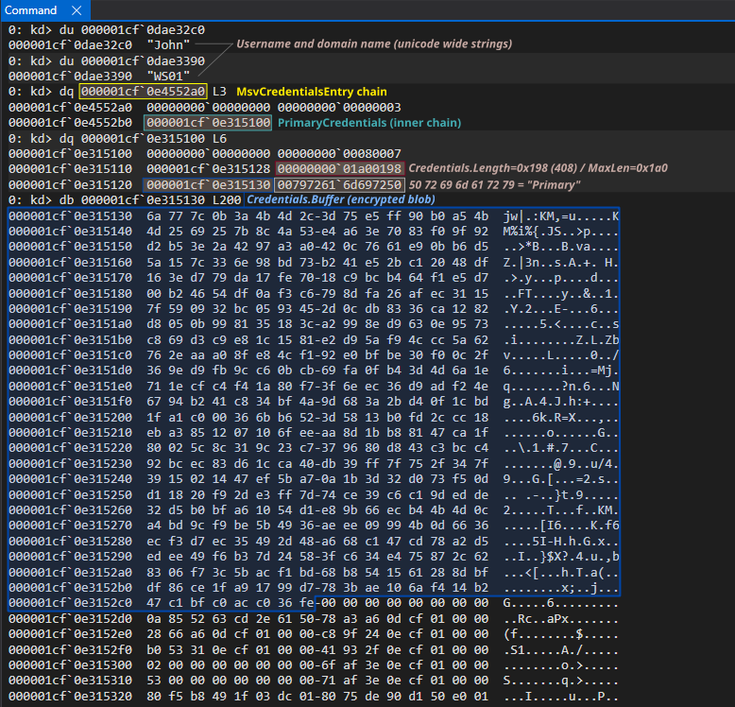Viewport: 735px width, 707px height.
Task: Click row address 000001cf`0e315250
Action: click(70, 494)
